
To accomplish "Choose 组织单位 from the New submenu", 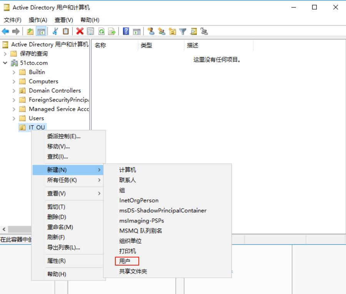I will click(130, 241).
